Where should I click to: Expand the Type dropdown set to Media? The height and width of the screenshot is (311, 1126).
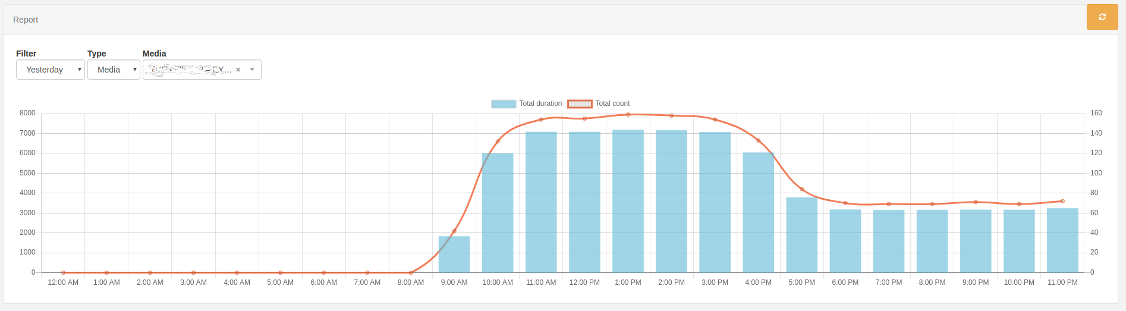coord(114,70)
